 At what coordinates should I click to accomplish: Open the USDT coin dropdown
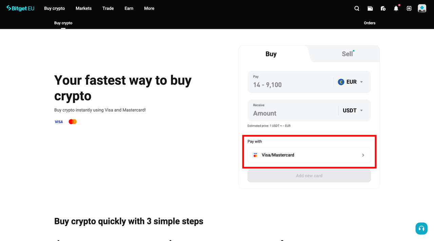[353, 110]
